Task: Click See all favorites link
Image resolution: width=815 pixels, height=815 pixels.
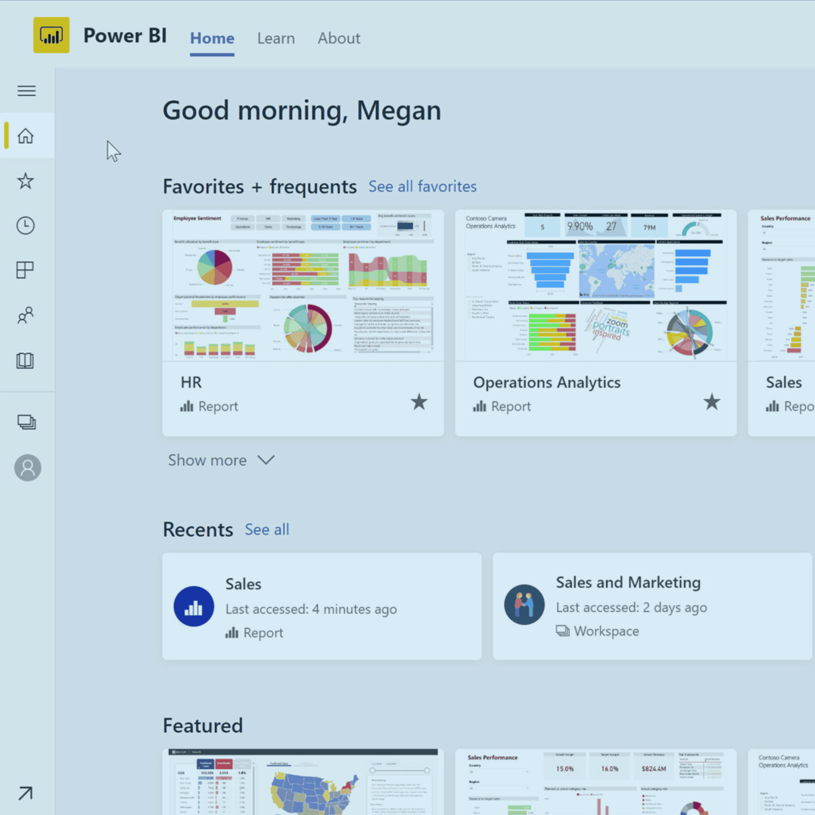Action: 422,186
